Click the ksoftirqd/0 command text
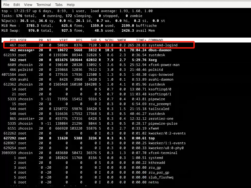Viewport: 251px width, 188px height. click(160, 89)
